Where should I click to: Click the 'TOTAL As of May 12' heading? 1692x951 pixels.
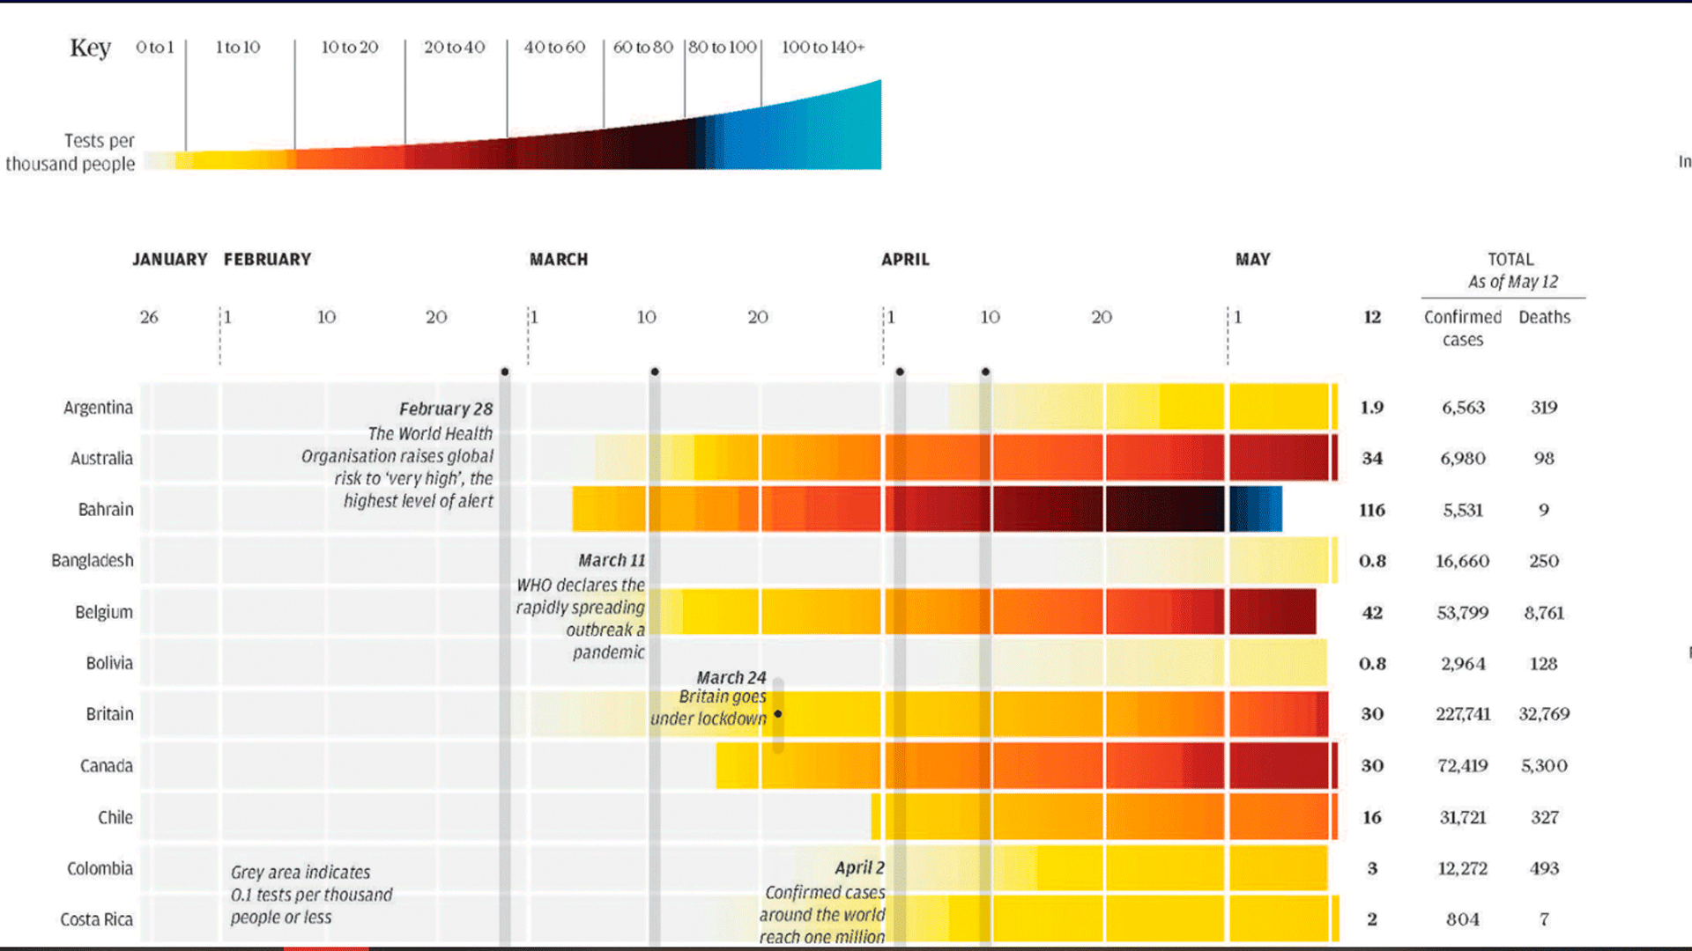pos(1511,270)
